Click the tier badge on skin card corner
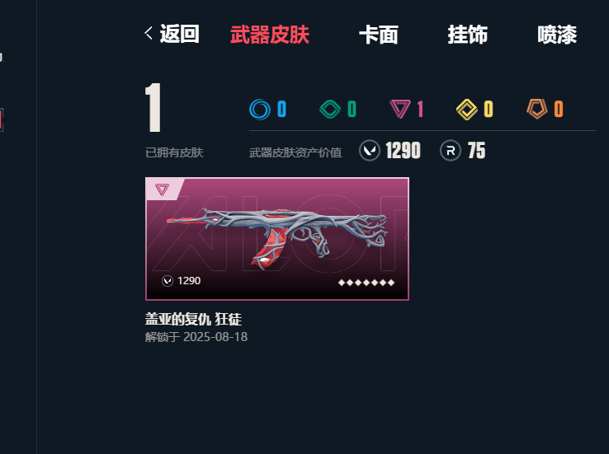The width and height of the screenshot is (609, 454). point(162,190)
